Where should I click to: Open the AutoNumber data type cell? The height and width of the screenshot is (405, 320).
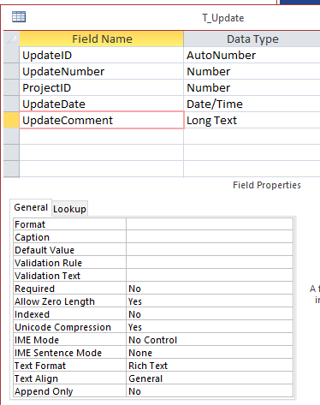pyautogui.click(x=252, y=55)
